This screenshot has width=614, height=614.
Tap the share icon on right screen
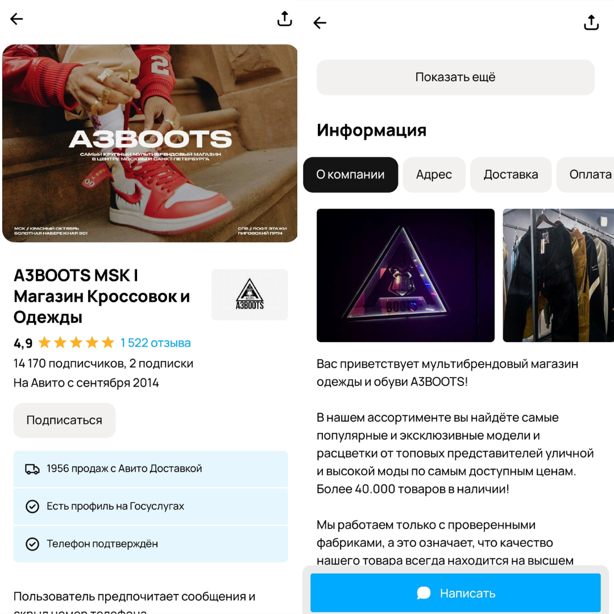click(591, 23)
